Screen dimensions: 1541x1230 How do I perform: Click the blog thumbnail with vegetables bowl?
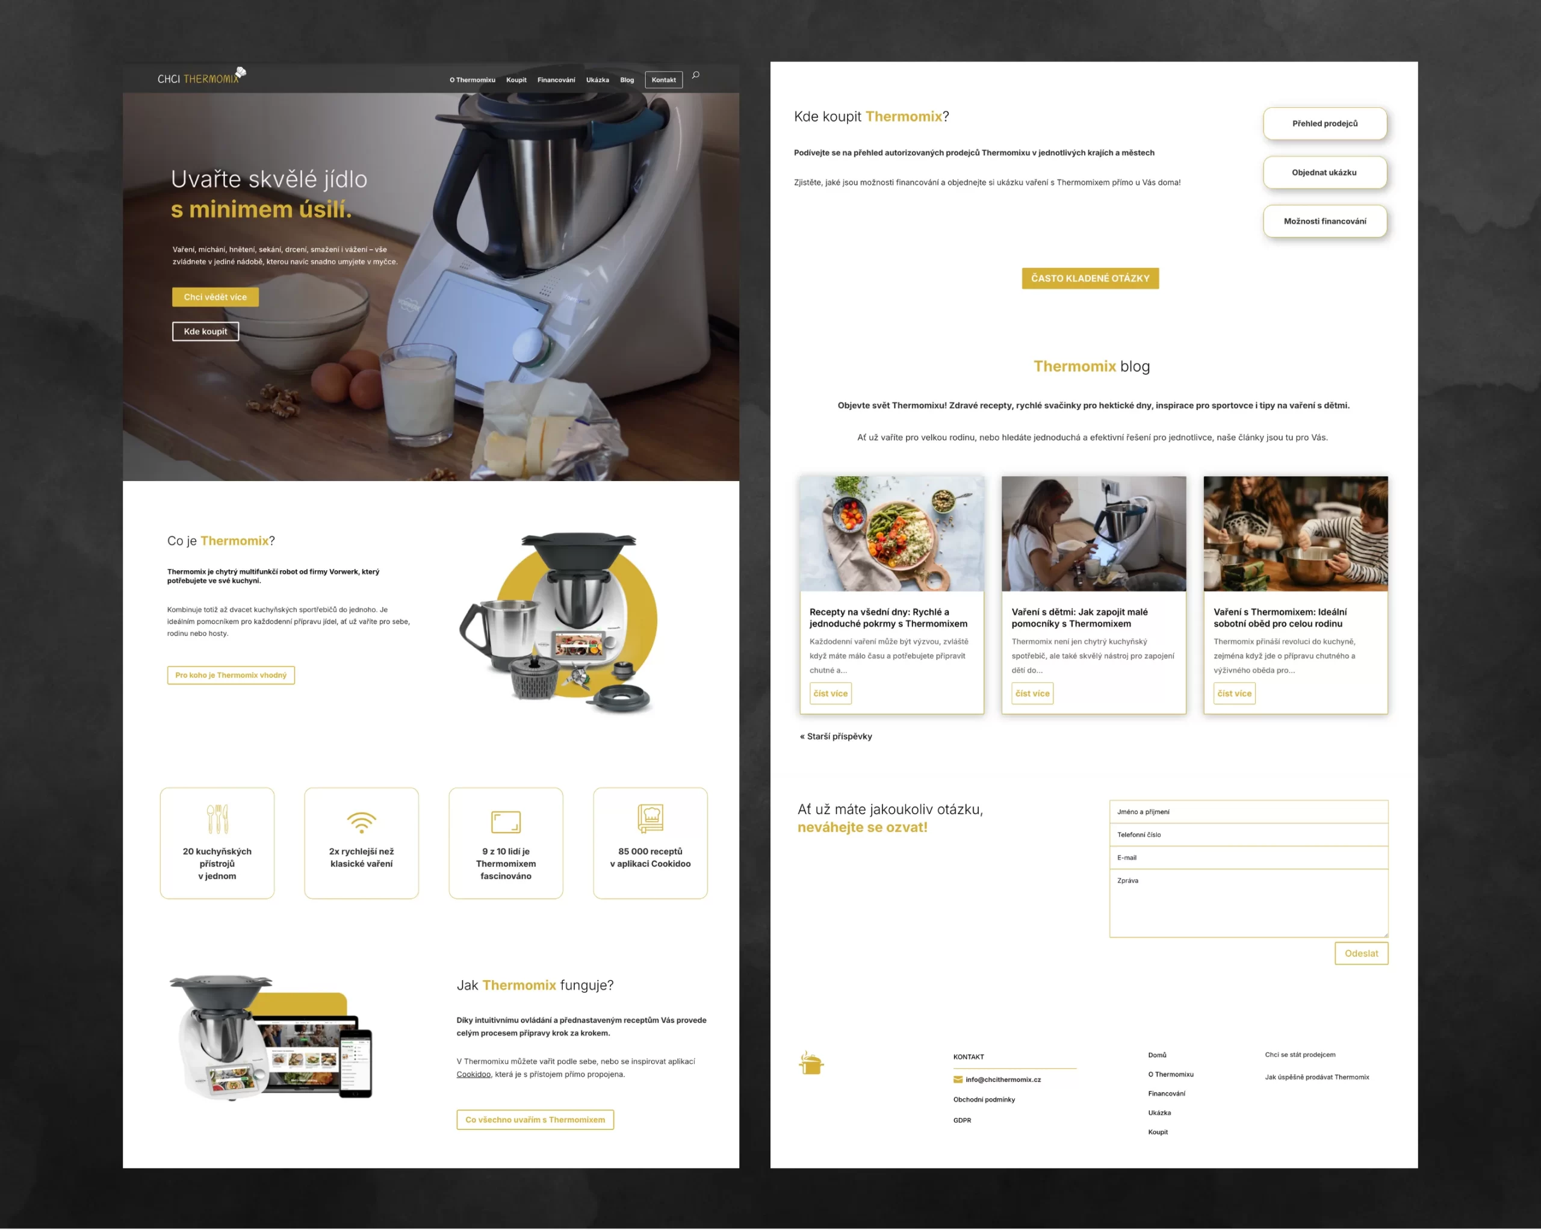891,534
